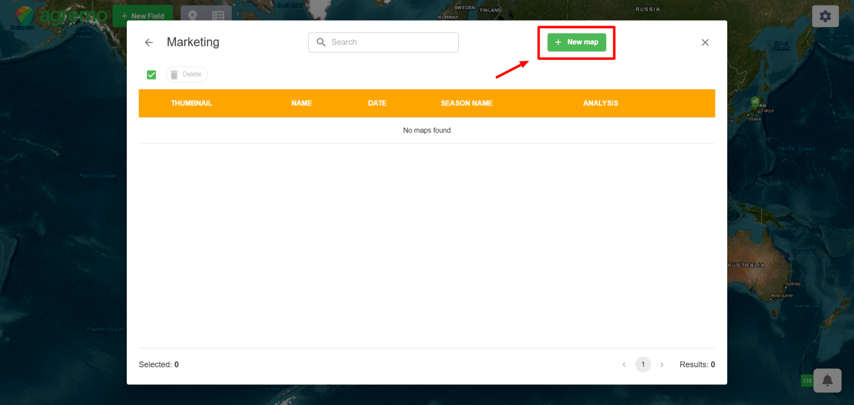
Task: Click the New Field button
Action: pyautogui.click(x=143, y=16)
